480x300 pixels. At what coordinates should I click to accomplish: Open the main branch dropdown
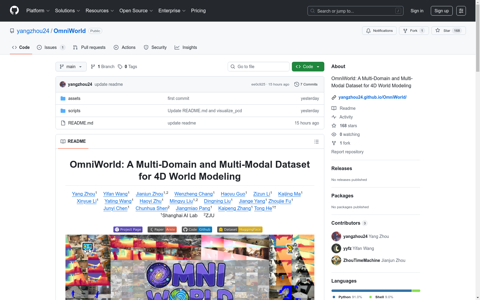point(71,67)
